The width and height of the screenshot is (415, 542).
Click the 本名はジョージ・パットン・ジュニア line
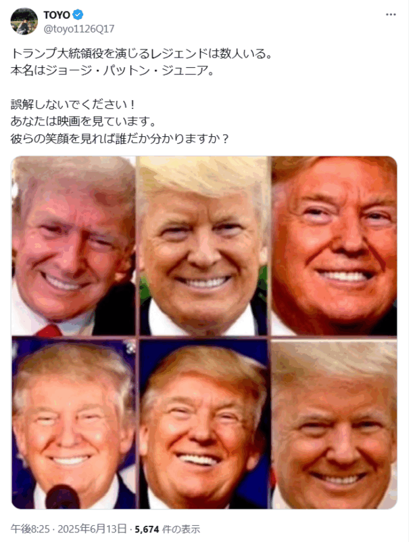113,70
